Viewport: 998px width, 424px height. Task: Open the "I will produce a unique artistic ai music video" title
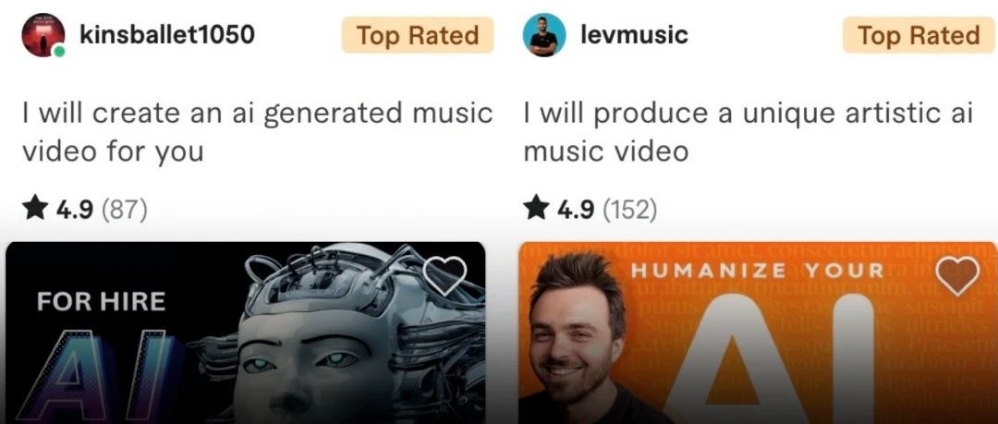click(x=748, y=132)
